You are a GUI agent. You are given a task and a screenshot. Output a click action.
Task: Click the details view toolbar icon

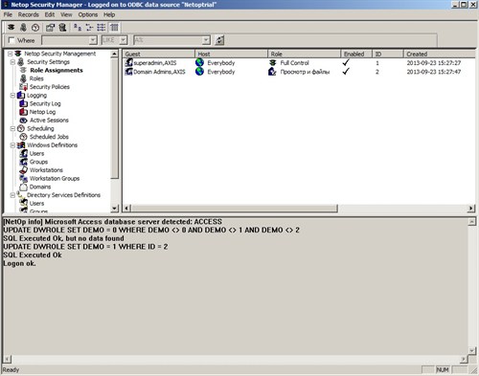point(114,28)
